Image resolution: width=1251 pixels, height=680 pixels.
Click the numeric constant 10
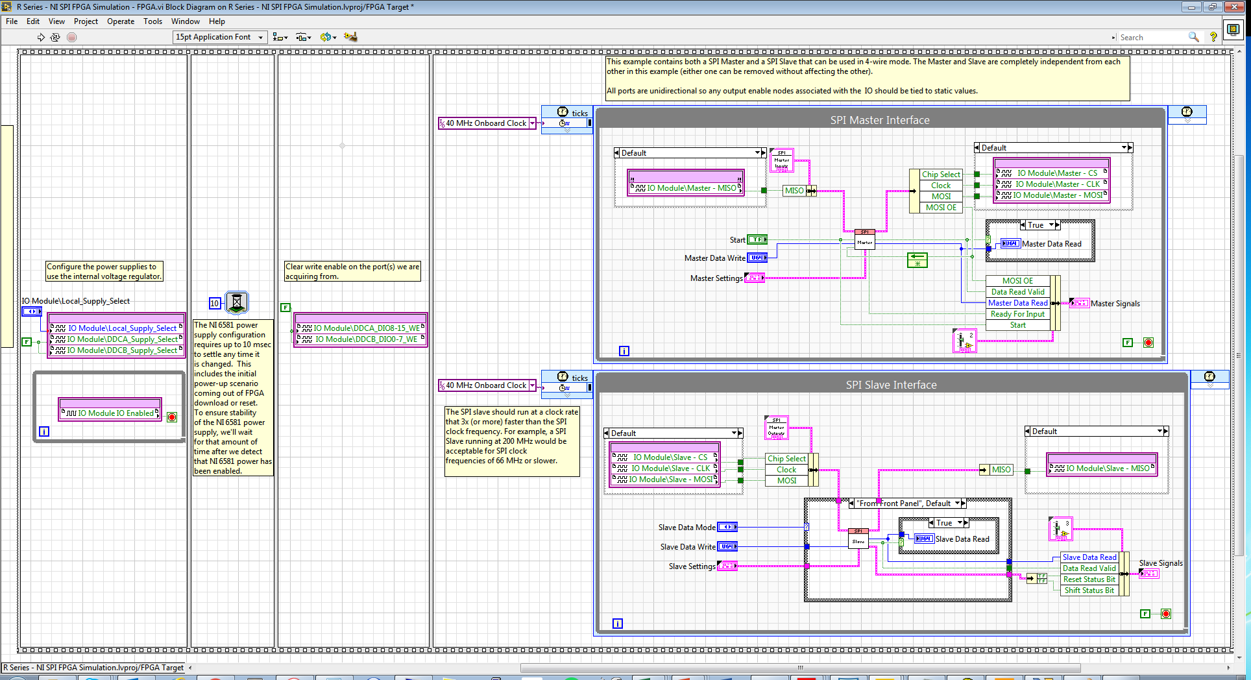click(x=215, y=303)
